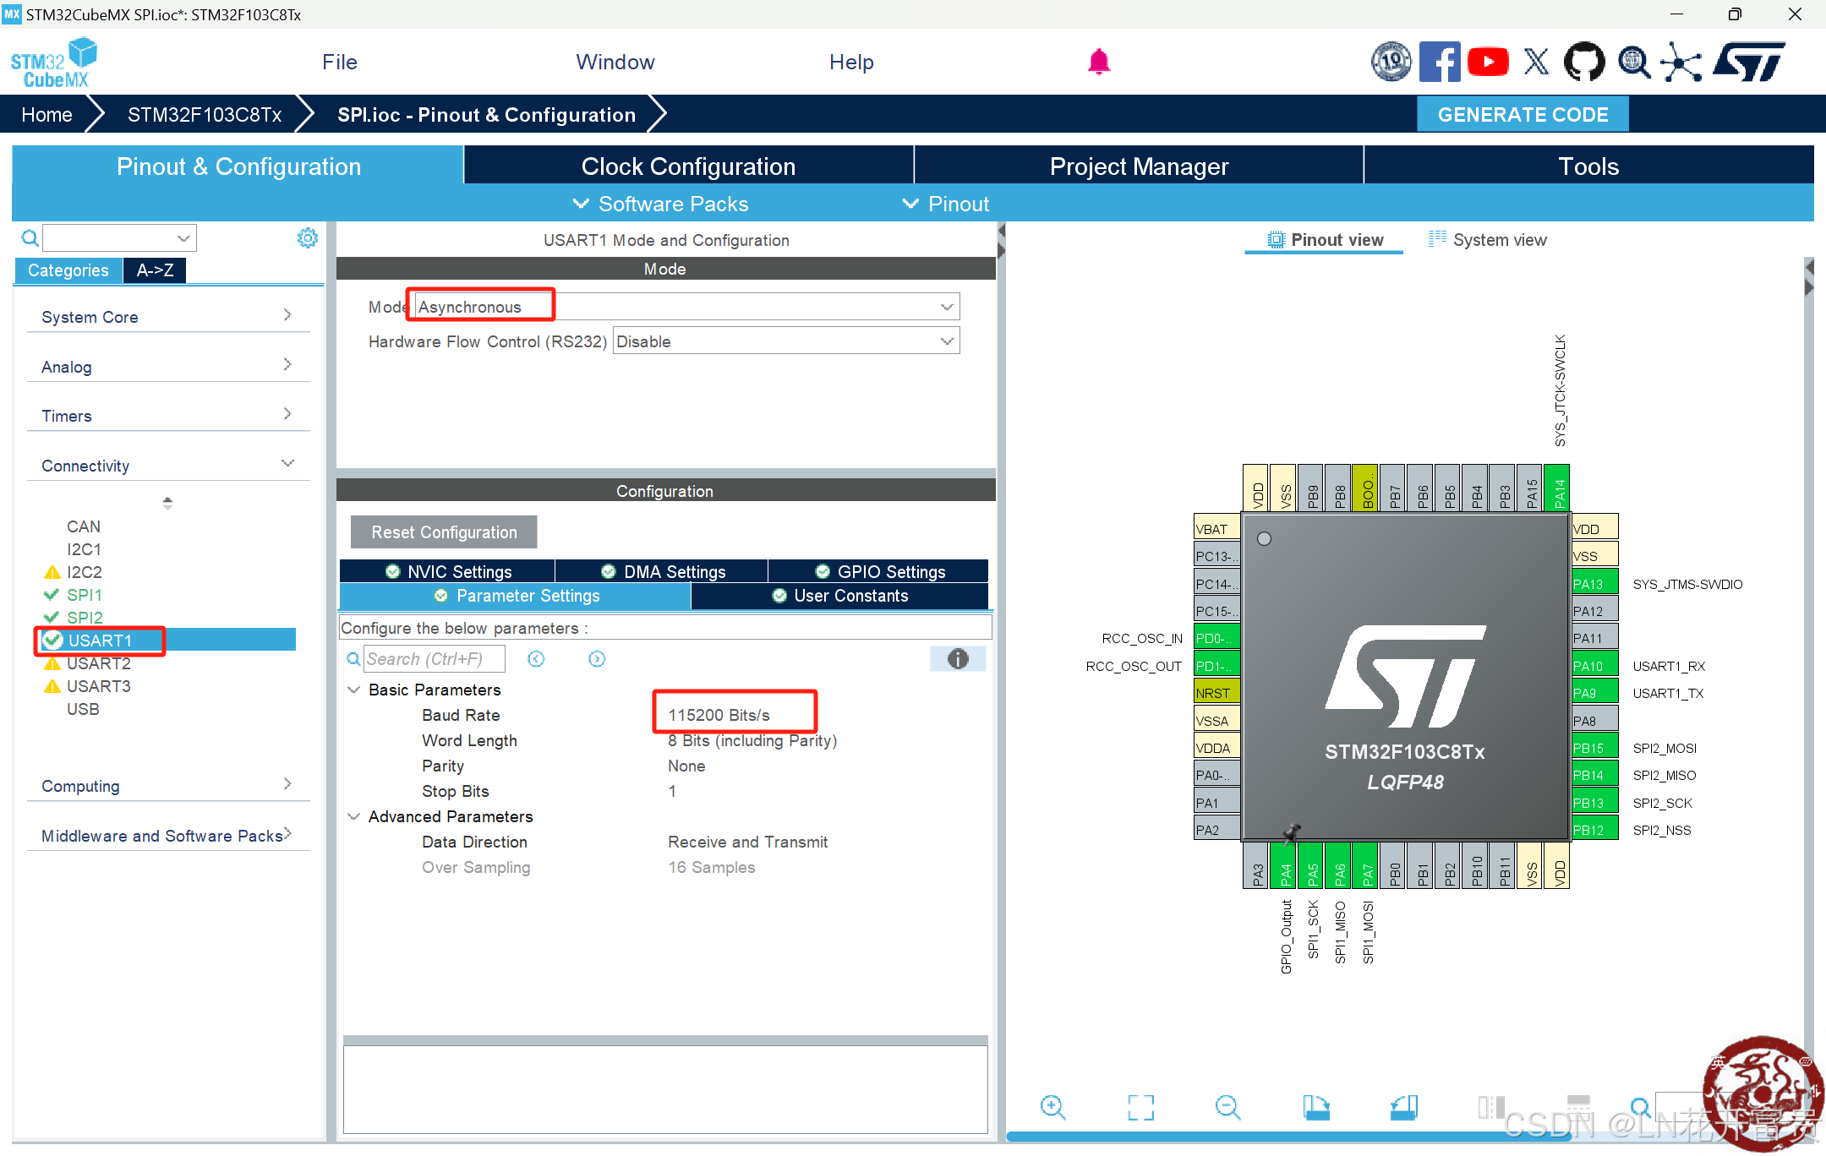Image resolution: width=1826 pixels, height=1156 pixels.
Task: Click the parameter info icon
Action: [957, 659]
